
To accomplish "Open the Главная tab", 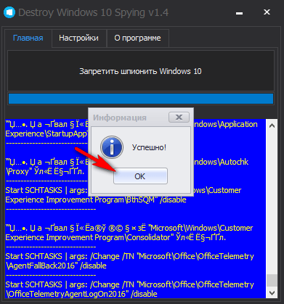I will pos(28,38).
